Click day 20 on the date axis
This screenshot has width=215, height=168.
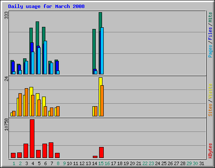(132, 163)
